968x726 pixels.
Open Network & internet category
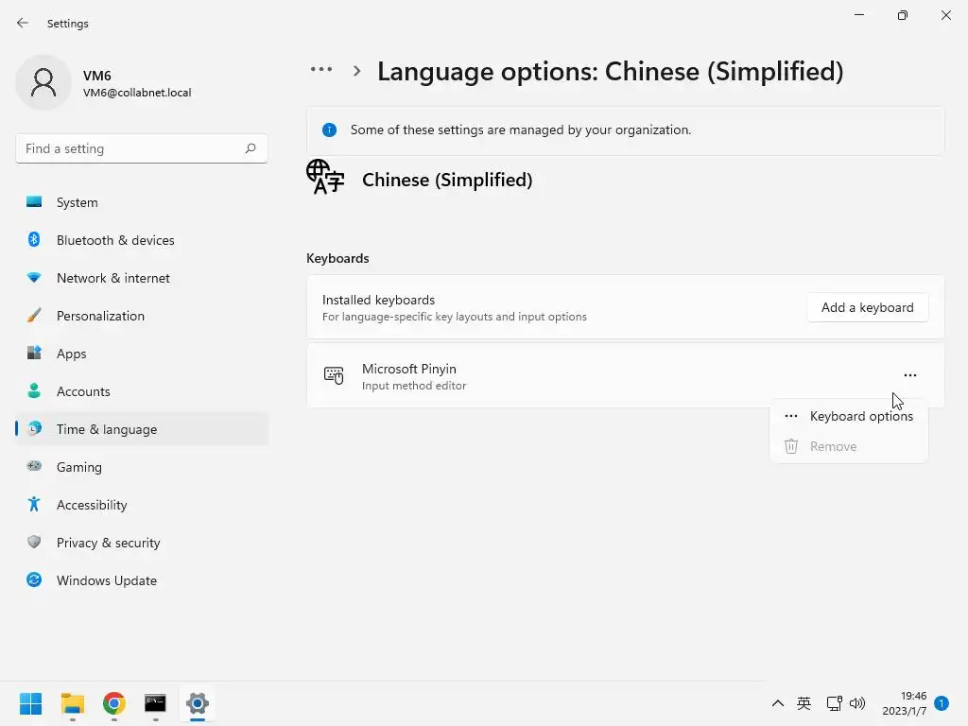point(142,278)
